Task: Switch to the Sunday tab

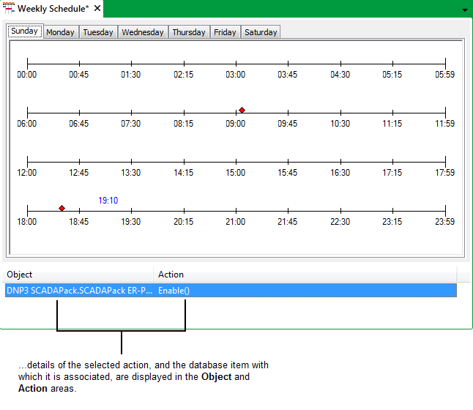Action: (x=25, y=31)
